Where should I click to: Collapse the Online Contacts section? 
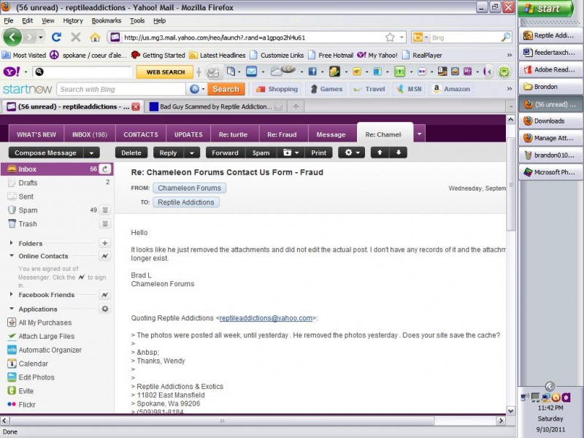pyautogui.click(x=11, y=256)
